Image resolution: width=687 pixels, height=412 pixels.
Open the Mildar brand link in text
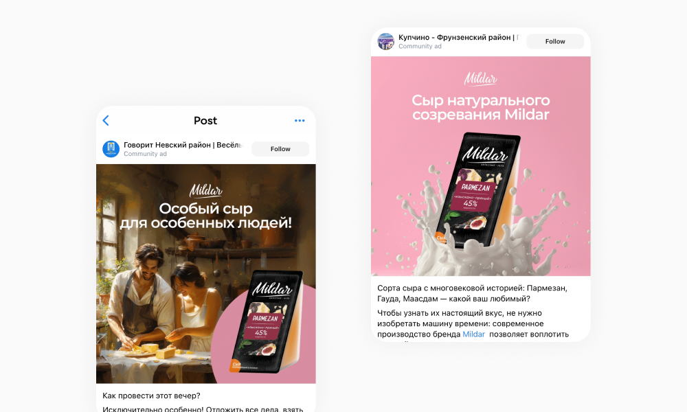(473, 334)
